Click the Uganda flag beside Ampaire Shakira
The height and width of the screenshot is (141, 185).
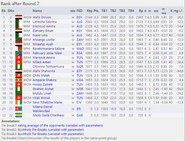click(19, 80)
